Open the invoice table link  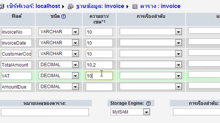coord(161,6)
